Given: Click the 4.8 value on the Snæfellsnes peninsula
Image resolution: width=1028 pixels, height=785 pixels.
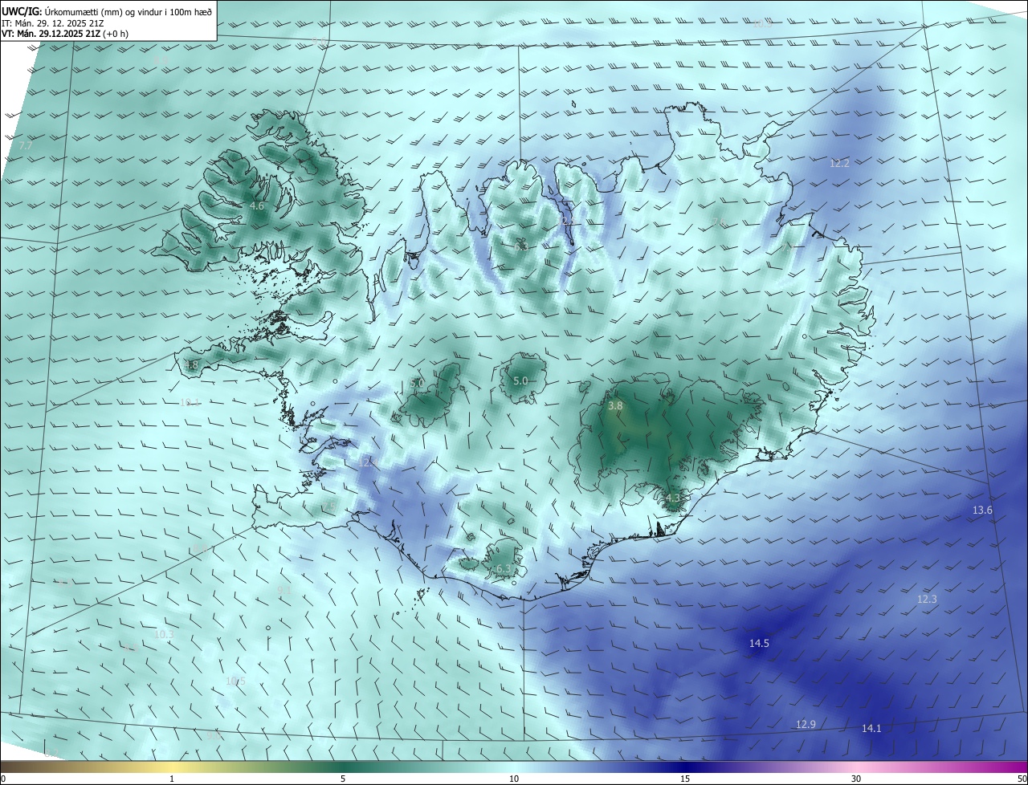Looking at the screenshot, I should [191, 365].
